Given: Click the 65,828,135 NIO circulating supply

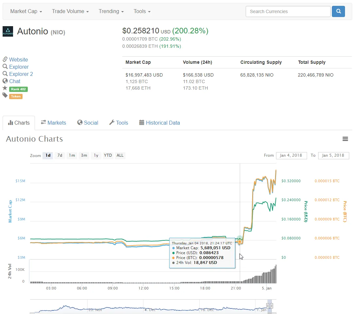Looking at the screenshot, I should point(257,75).
